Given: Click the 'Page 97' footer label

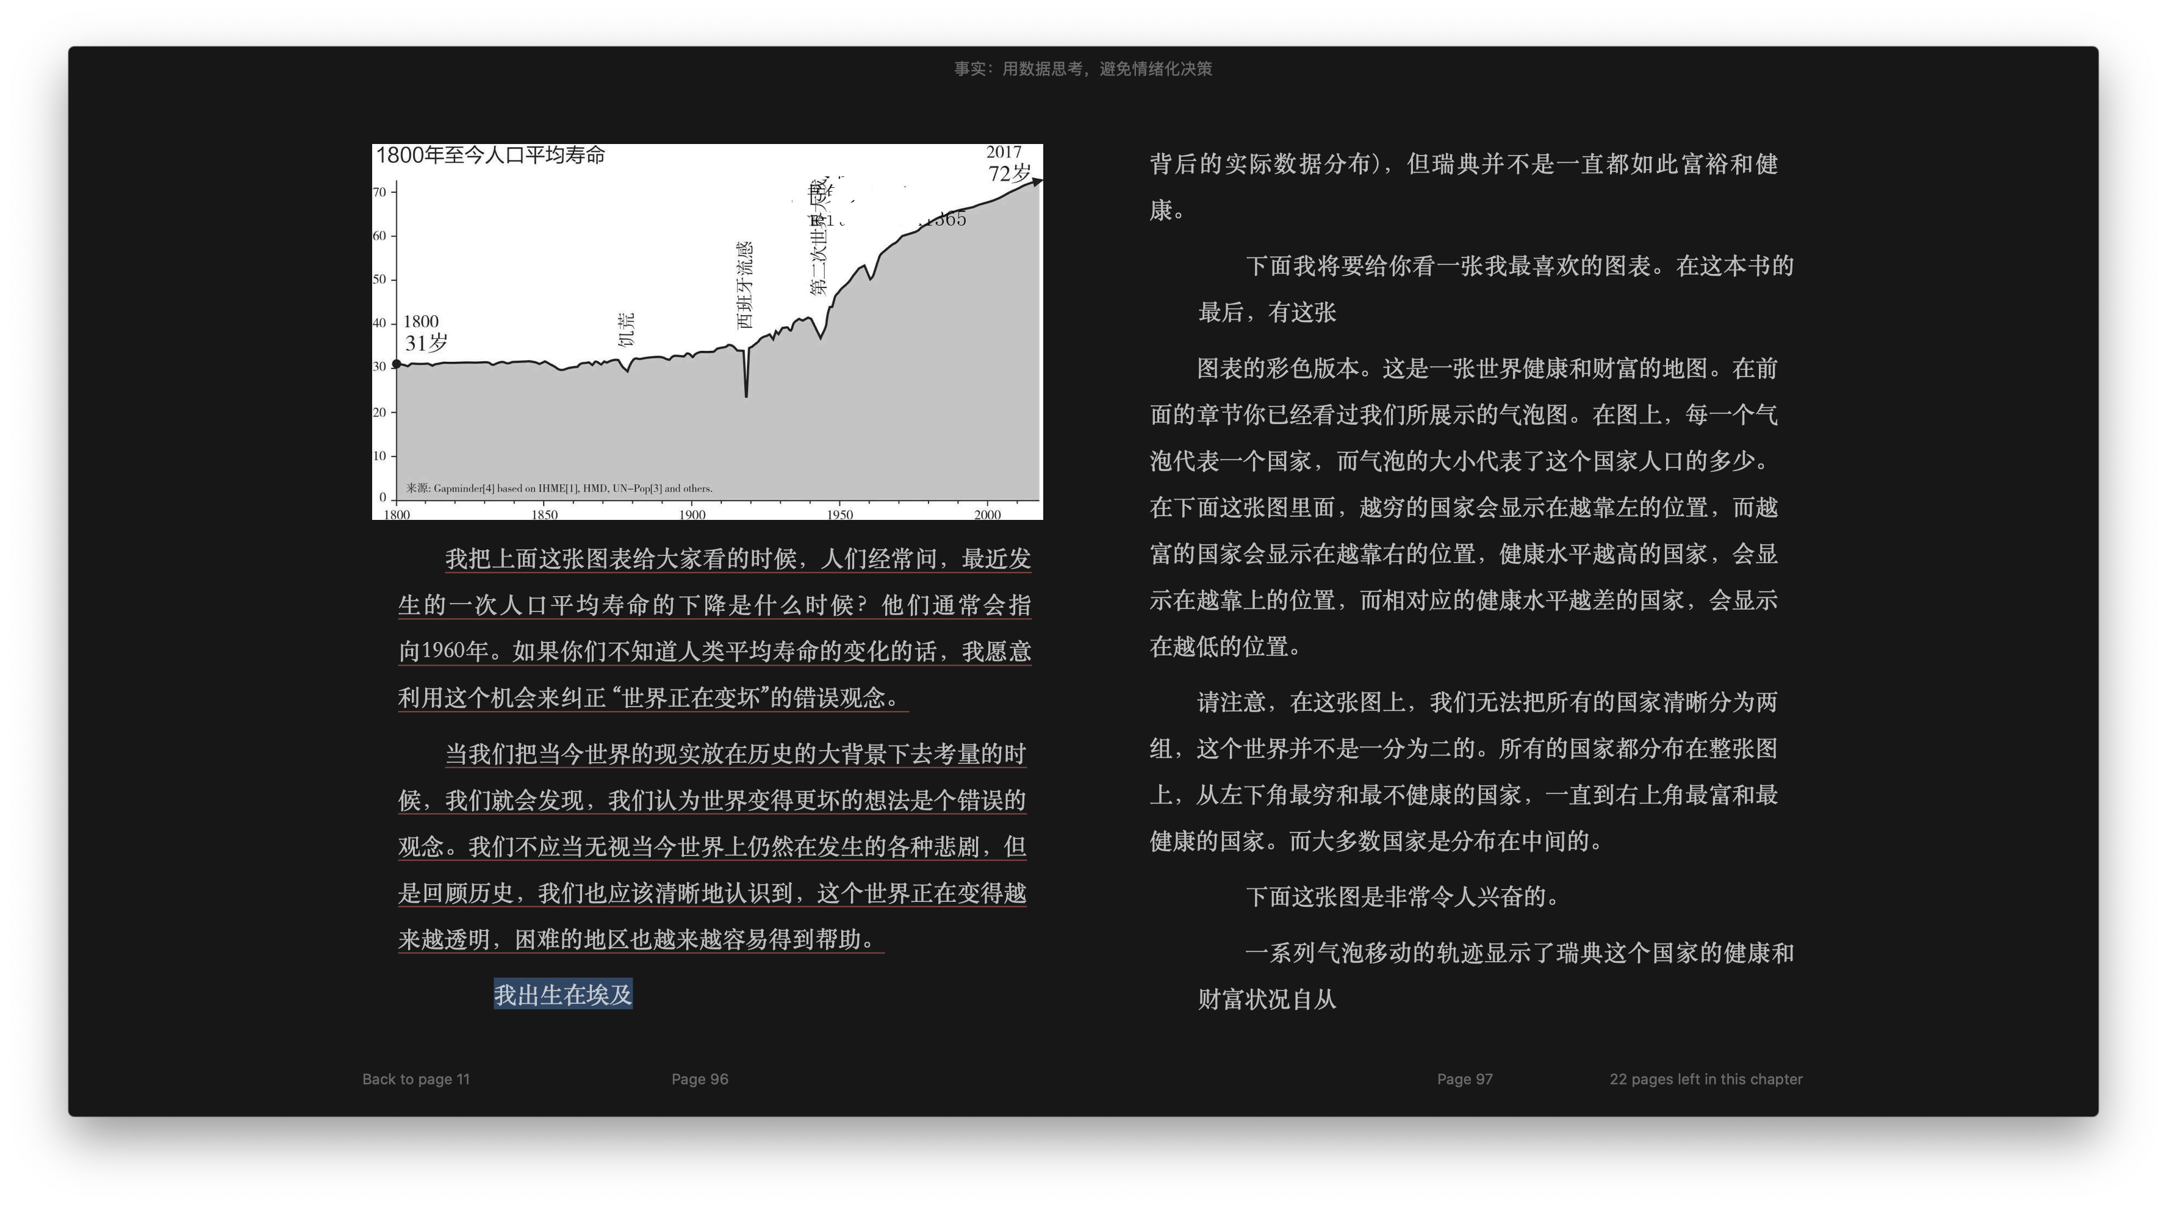Looking at the screenshot, I should (1465, 1079).
